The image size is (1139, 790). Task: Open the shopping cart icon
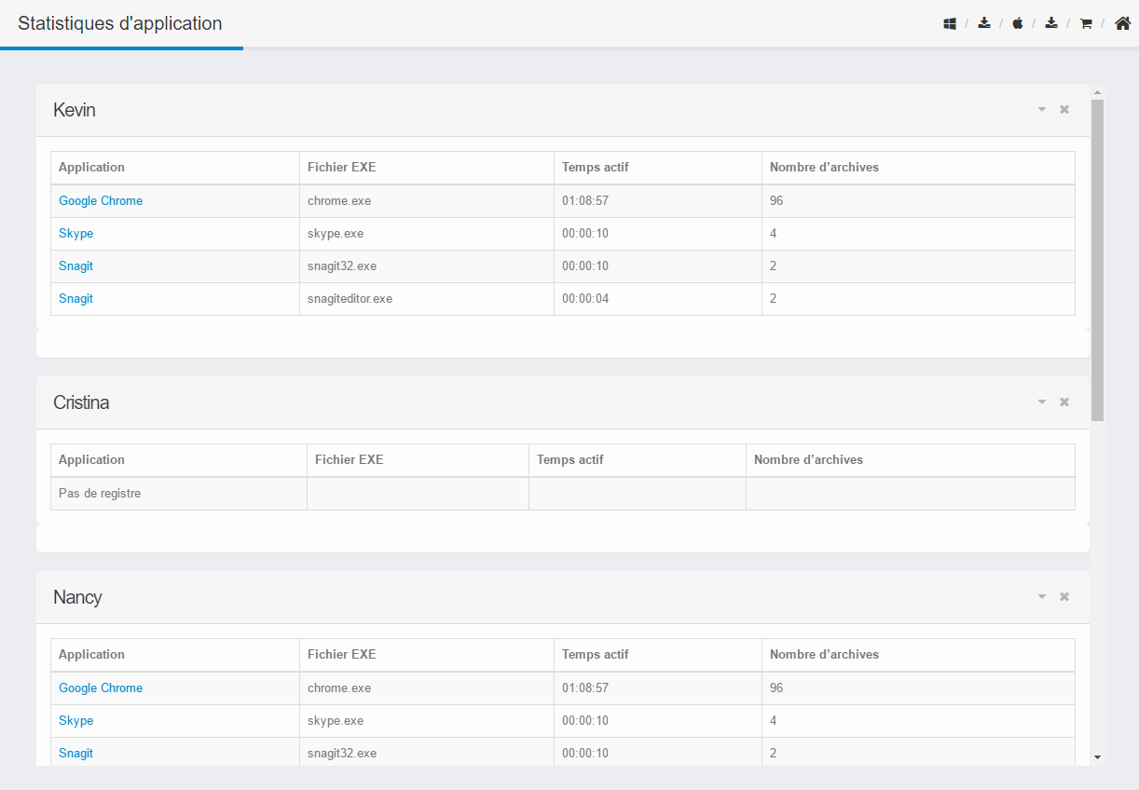[1086, 23]
